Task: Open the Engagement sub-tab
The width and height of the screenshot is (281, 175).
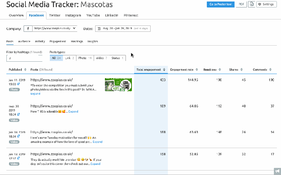Action: (58, 42)
